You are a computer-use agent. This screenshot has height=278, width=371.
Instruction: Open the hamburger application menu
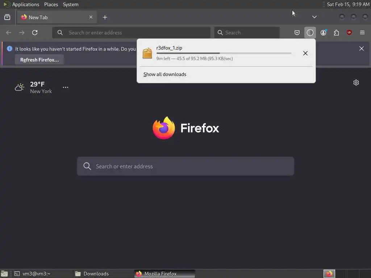[362, 33]
